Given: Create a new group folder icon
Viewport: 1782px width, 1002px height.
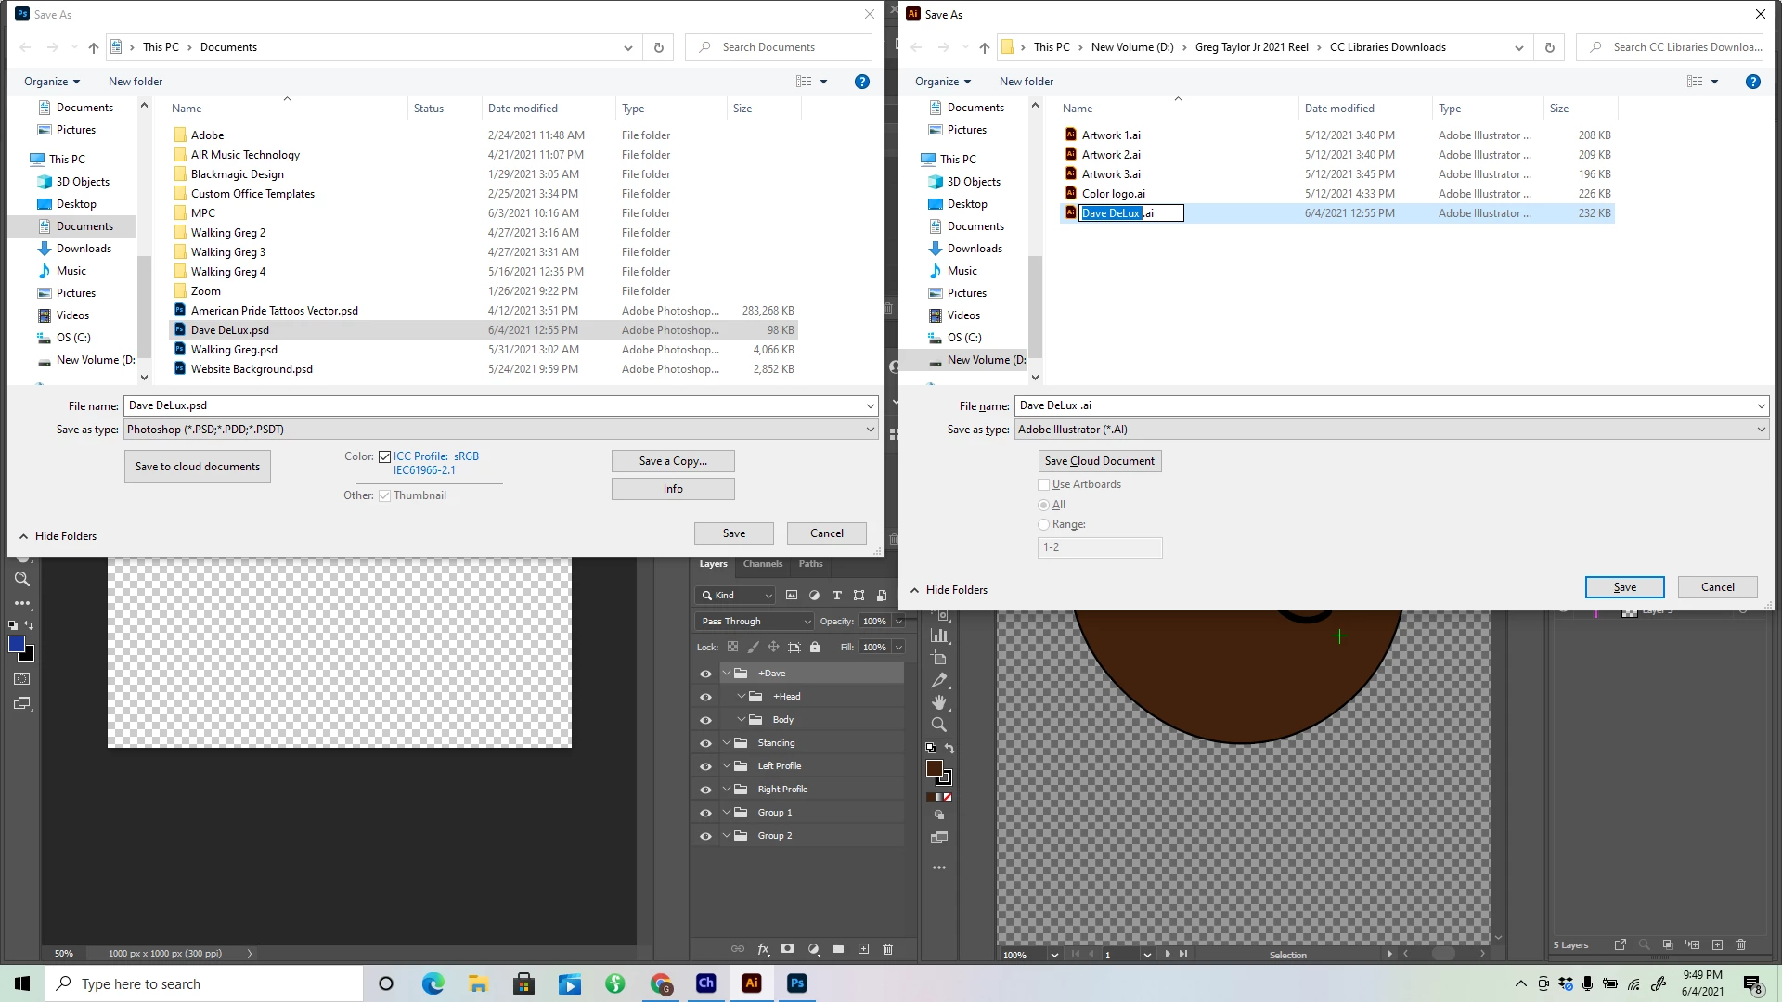Looking at the screenshot, I should pos(838,948).
